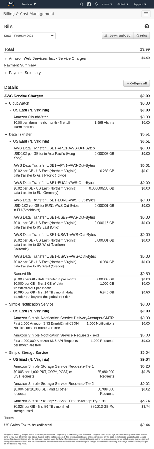Click the Collapse All button
154x449 pixels.
pyautogui.click(x=136, y=83)
